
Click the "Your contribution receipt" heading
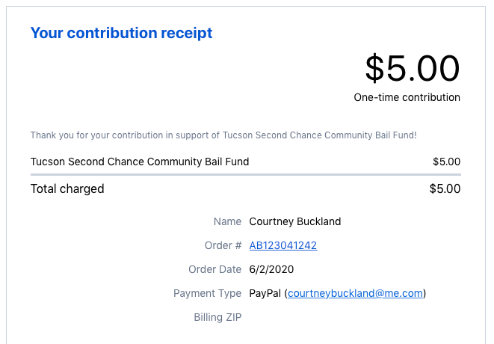121,33
